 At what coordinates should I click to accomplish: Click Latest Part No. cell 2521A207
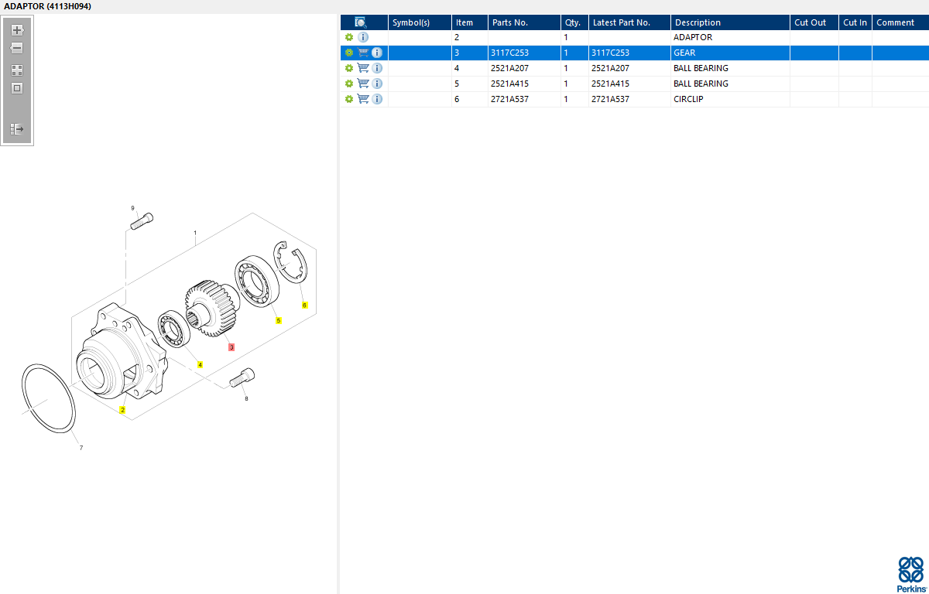click(629, 68)
